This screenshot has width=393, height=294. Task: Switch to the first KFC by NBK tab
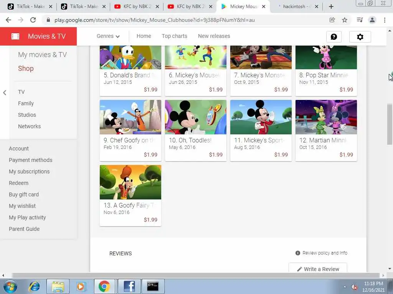click(137, 7)
